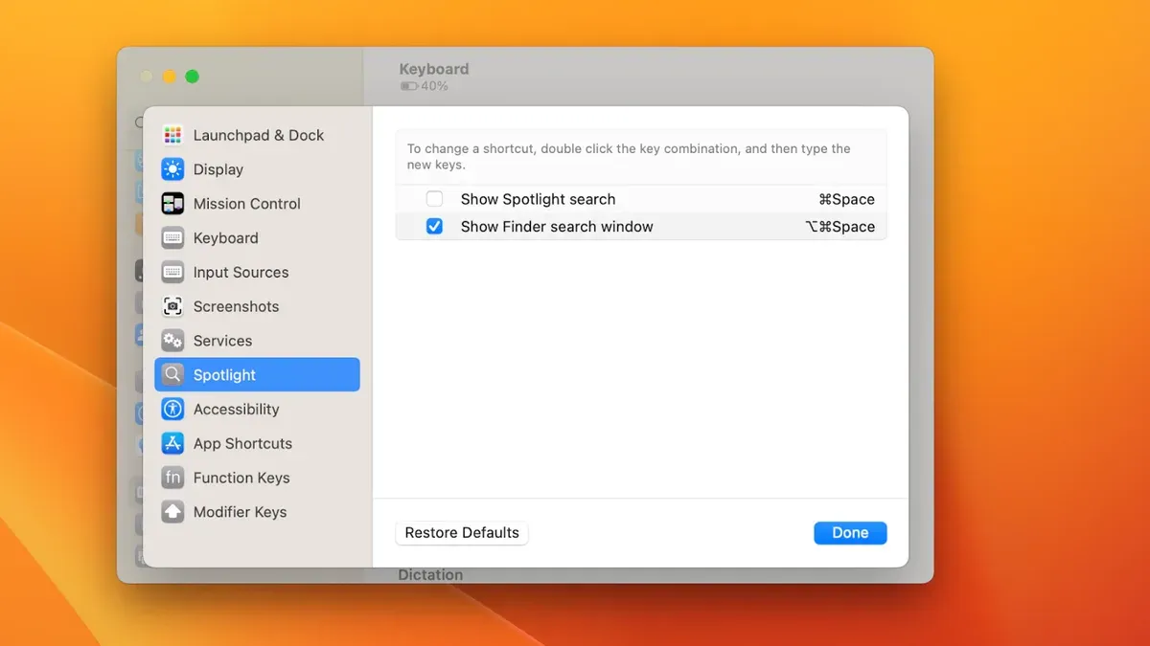Select Keyboard in the shortcuts sidebar
Image resolution: width=1150 pixels, height=646 pixels.
pyautogui.click(x=257, y=238)
